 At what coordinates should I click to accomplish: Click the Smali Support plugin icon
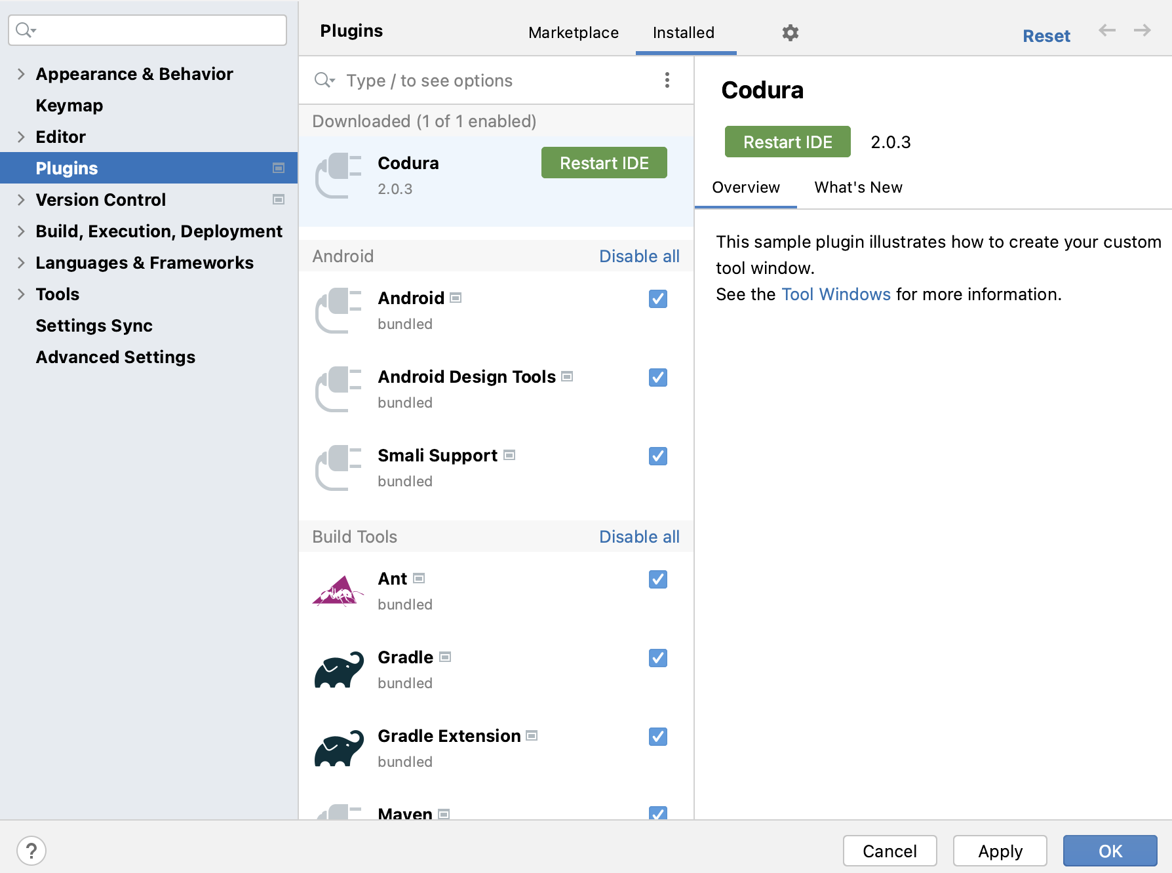point(338,468)
